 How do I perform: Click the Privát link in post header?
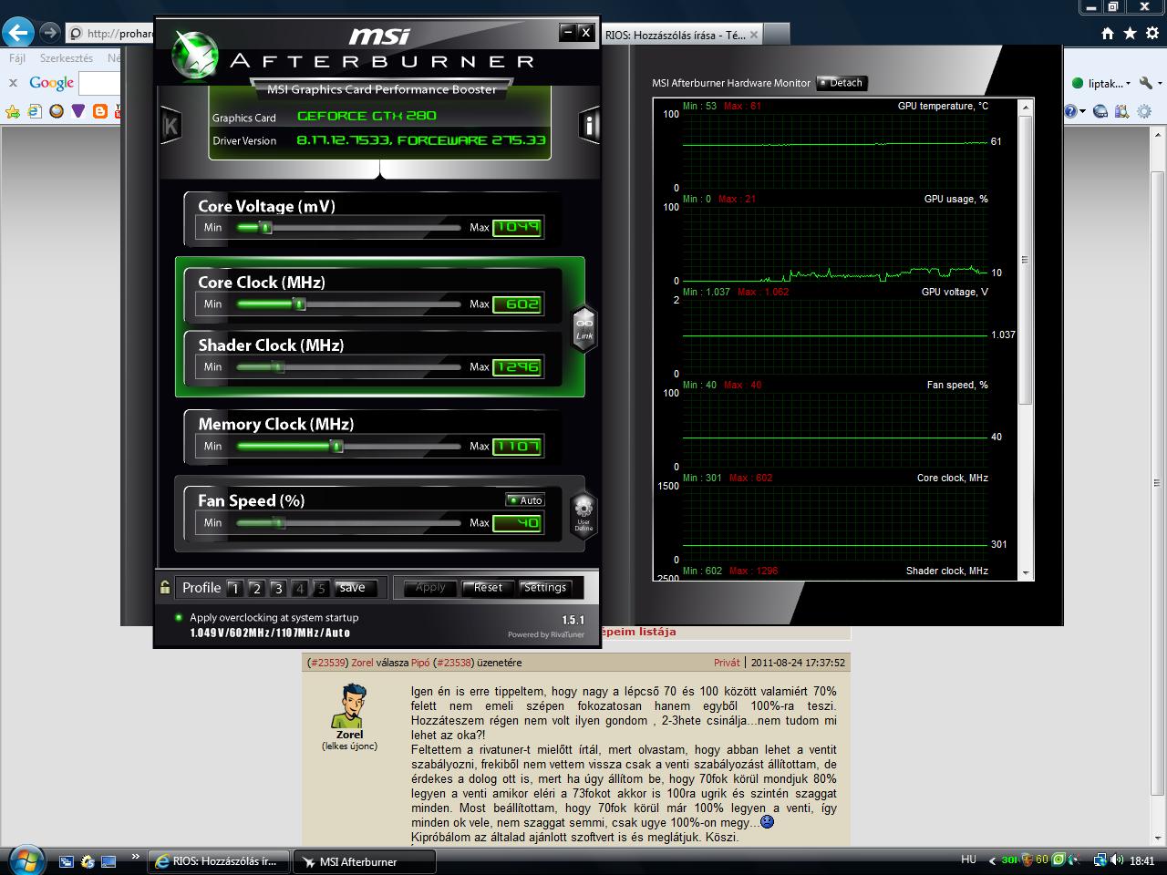tap(727, 663)
